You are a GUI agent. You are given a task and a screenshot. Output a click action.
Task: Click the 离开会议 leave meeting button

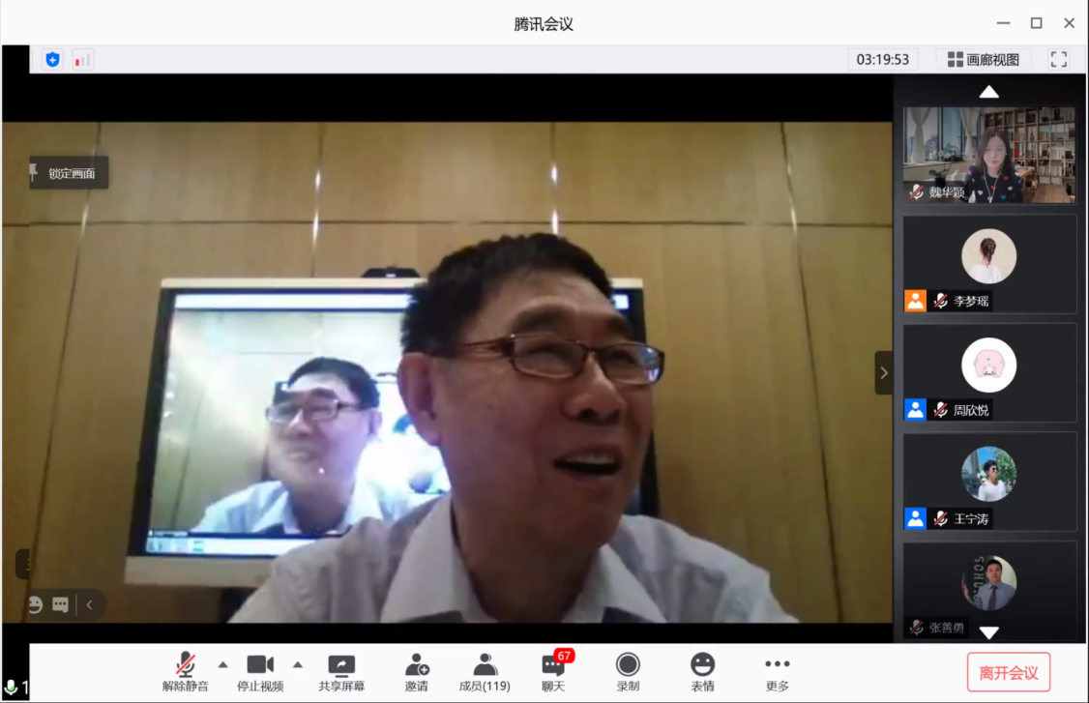coord(1009,672)
